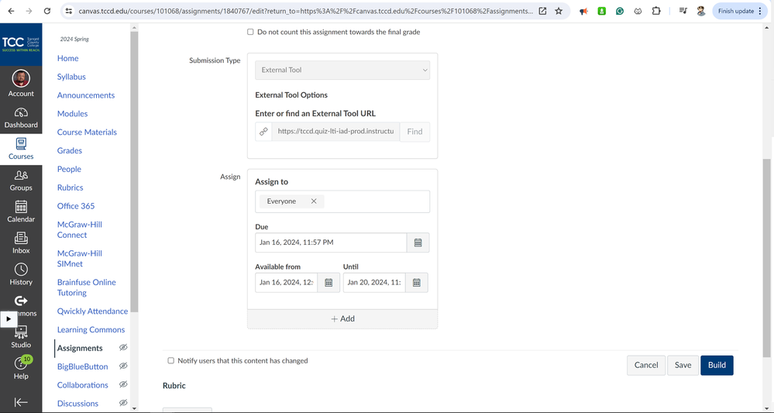Click Add to add another assignee
The height and width of the screenshot is (413, 774).
(342, 318)
